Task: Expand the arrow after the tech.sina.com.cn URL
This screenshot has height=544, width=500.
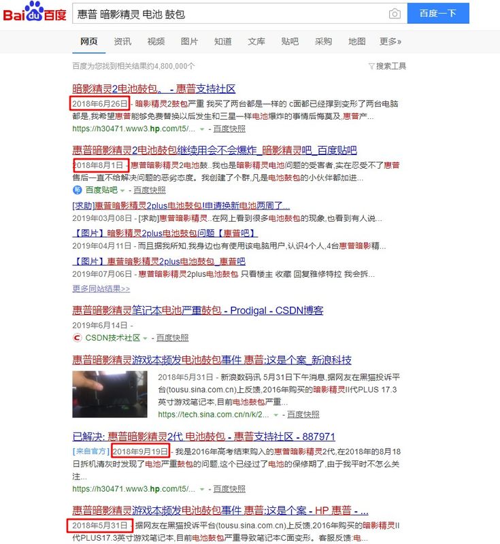Action: click(x=276, y=414)
